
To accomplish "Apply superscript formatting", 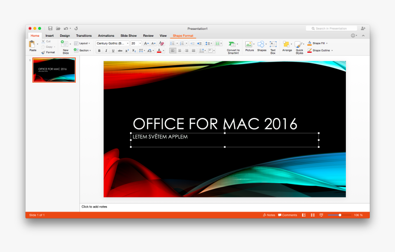I will (127, 50).
